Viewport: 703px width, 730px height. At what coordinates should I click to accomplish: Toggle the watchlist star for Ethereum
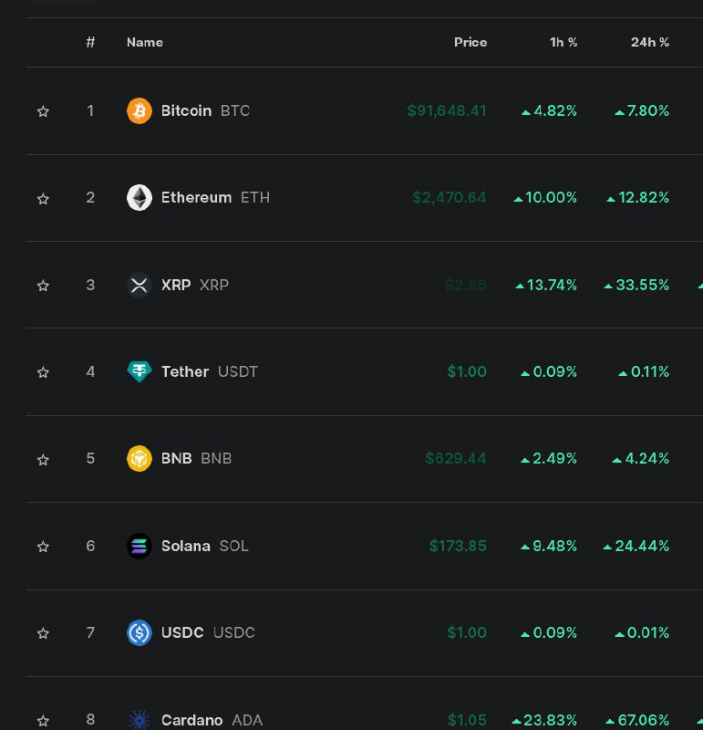point(43,198)
